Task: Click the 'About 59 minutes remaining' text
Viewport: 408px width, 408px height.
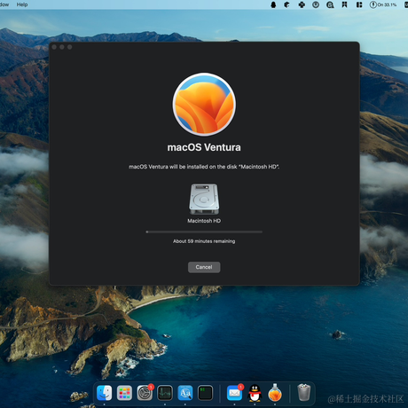Action: 204,241
